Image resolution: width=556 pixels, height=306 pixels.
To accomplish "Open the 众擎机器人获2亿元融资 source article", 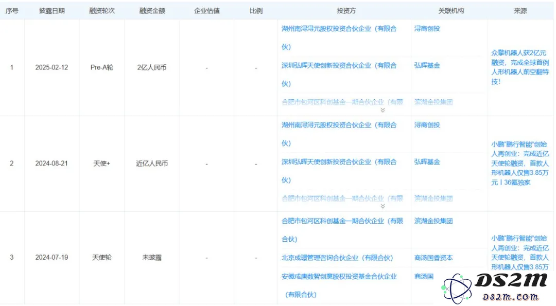I will [520, 67].
